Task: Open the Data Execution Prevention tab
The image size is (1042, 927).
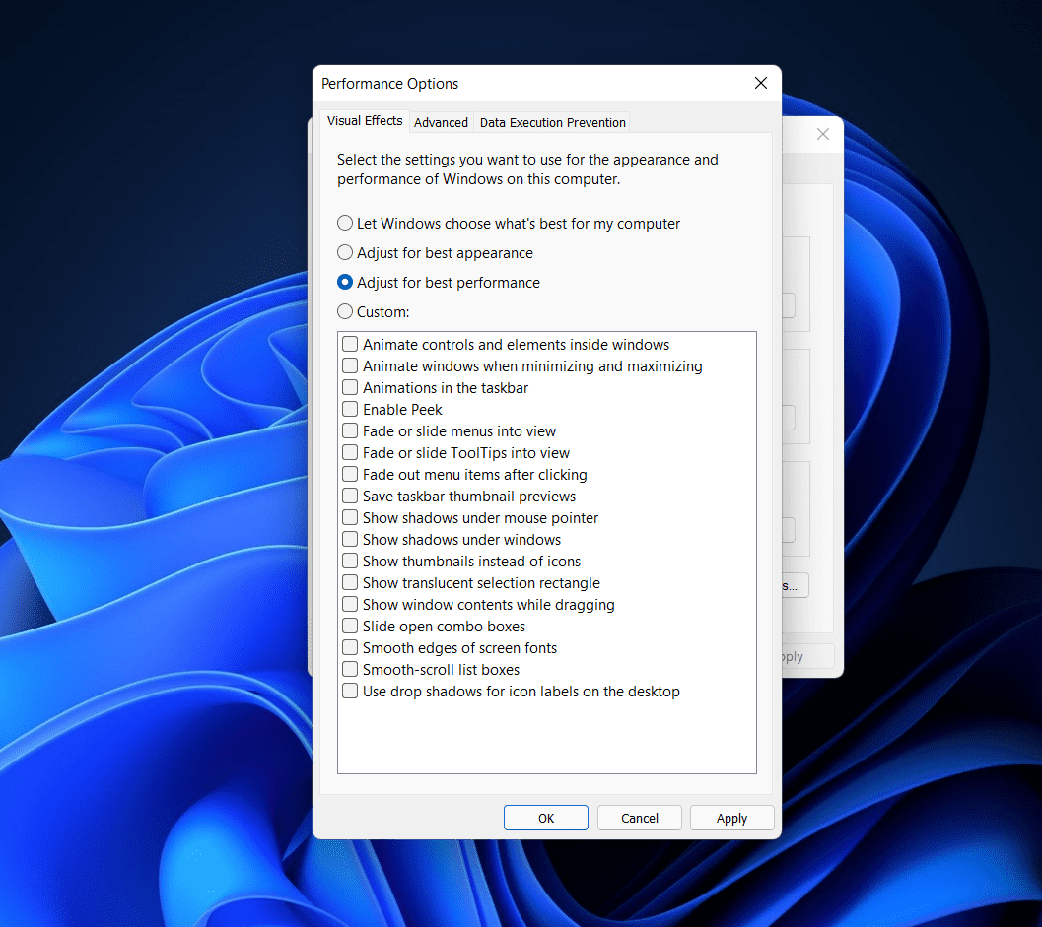Action: 552,122
